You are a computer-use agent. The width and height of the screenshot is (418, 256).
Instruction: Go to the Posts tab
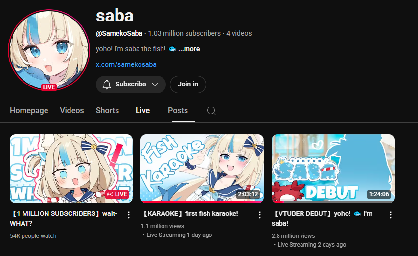click(x=178, y=111)
